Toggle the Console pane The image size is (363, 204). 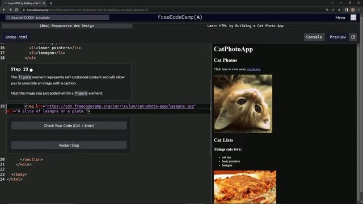pos(314,37)
